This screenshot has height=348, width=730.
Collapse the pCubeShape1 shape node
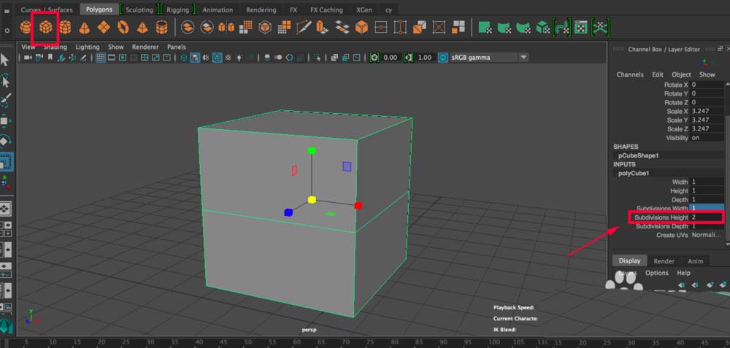coord(638,155)
